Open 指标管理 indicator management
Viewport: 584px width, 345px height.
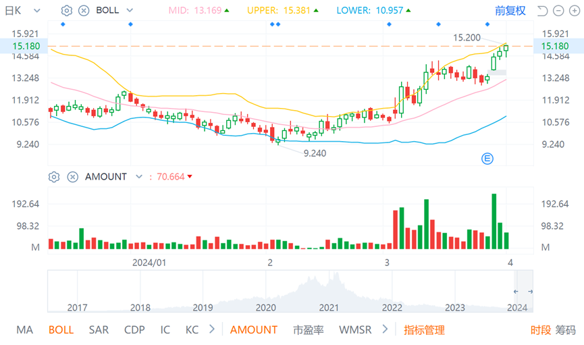tap(424, 329)
